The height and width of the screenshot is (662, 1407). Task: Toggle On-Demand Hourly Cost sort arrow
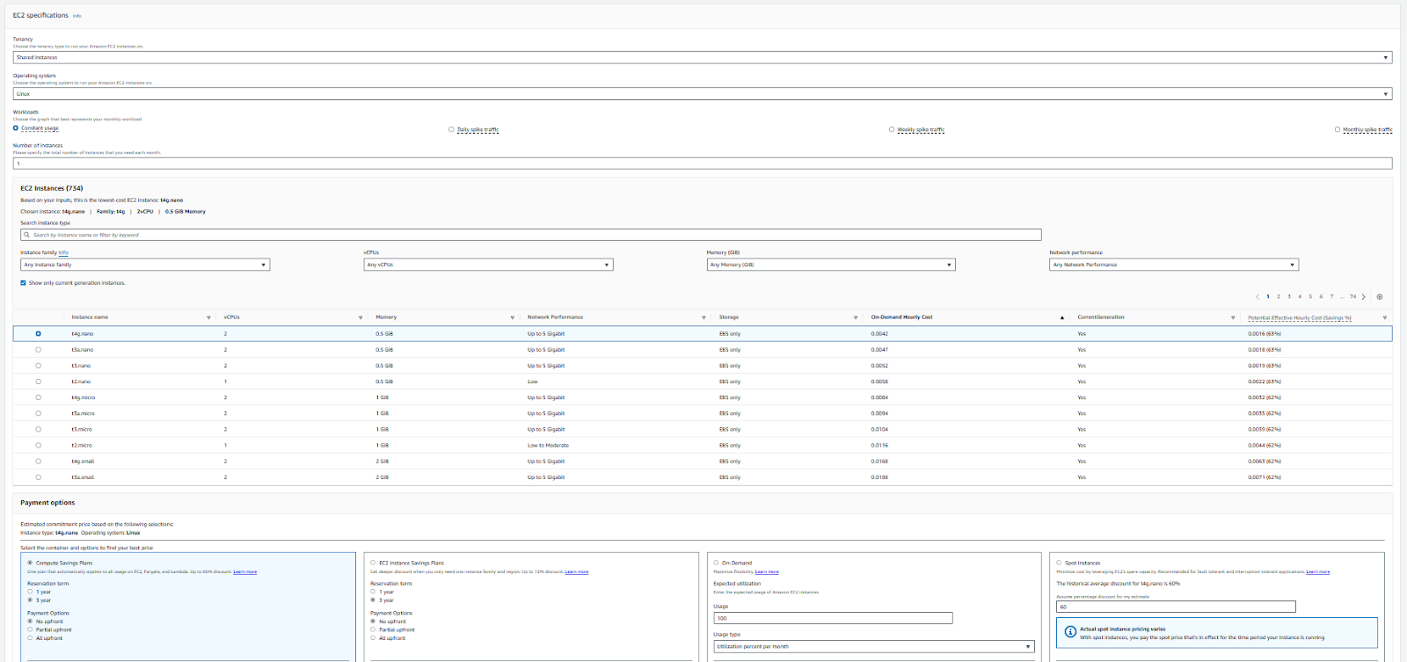(x=1062, y=317)
